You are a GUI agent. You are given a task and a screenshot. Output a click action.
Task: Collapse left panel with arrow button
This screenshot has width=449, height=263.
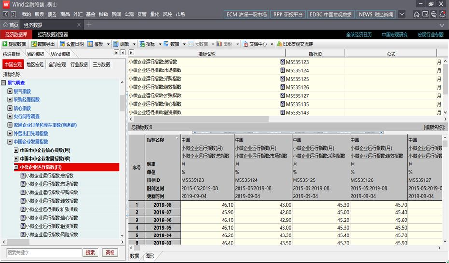pos(123,53)
